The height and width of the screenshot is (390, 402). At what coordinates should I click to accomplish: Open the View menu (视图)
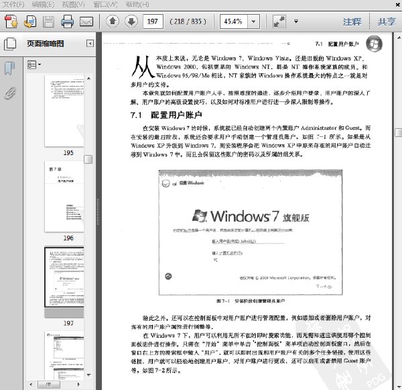(73, 5)
